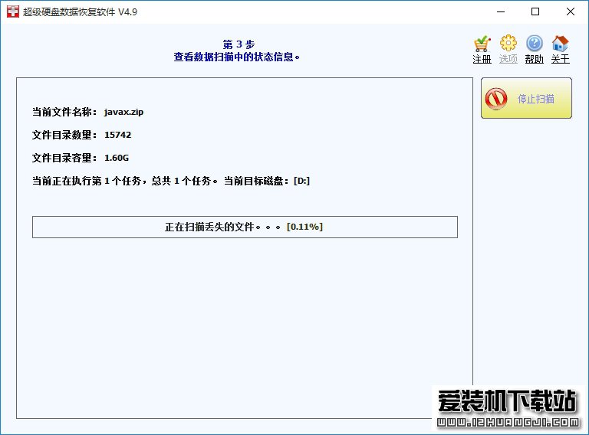Stop the scan with 停止扫描 button
This screenshot has height=435, width=589.
click(526, 98)
